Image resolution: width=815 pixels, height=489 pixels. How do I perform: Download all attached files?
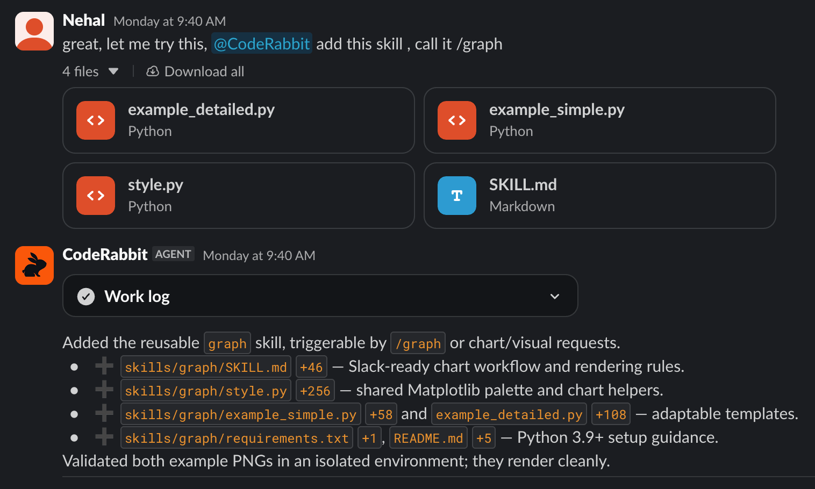tap(195, 71)
